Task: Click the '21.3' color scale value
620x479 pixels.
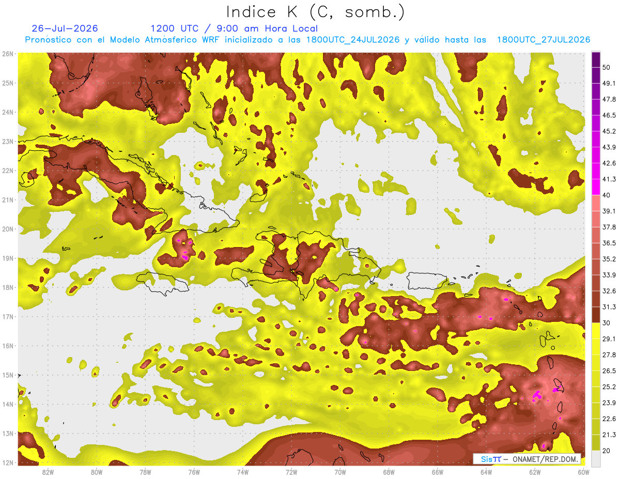Action: [x=609, y=435]
